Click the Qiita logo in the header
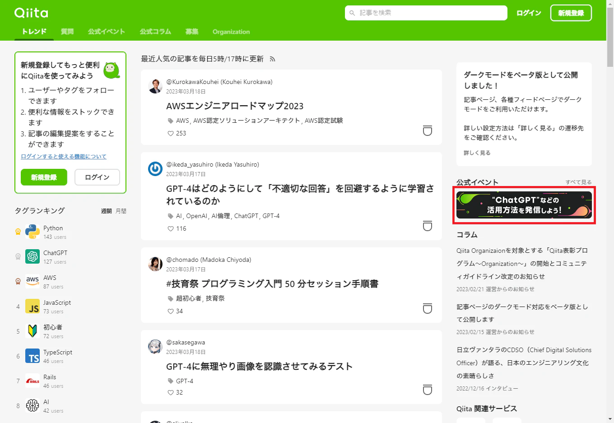This screenshot has height=423, width=614. tap(31, 13)
